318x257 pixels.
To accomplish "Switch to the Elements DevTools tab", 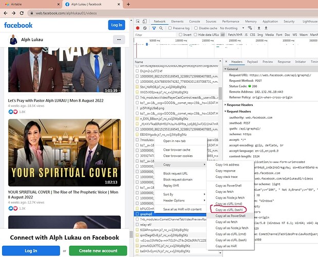I will click(x=177, y=21).
